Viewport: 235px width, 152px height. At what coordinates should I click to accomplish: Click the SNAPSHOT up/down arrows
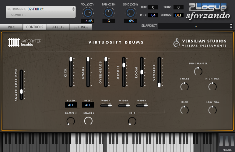231,26
